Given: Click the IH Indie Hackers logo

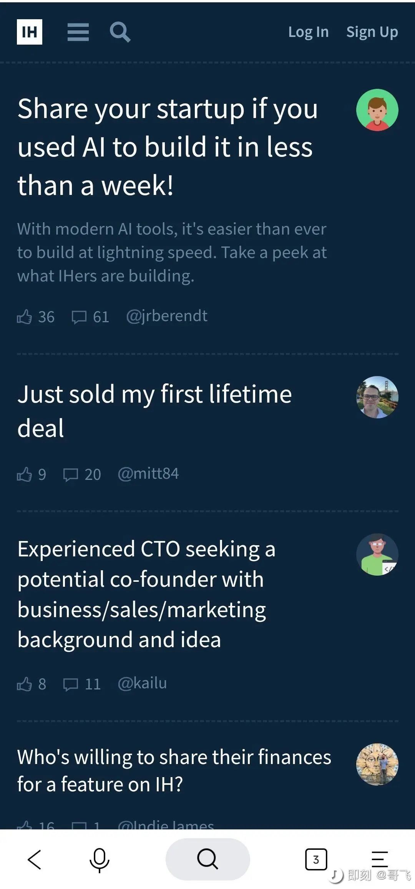Looking at the screenshot, I should (30, 32).
